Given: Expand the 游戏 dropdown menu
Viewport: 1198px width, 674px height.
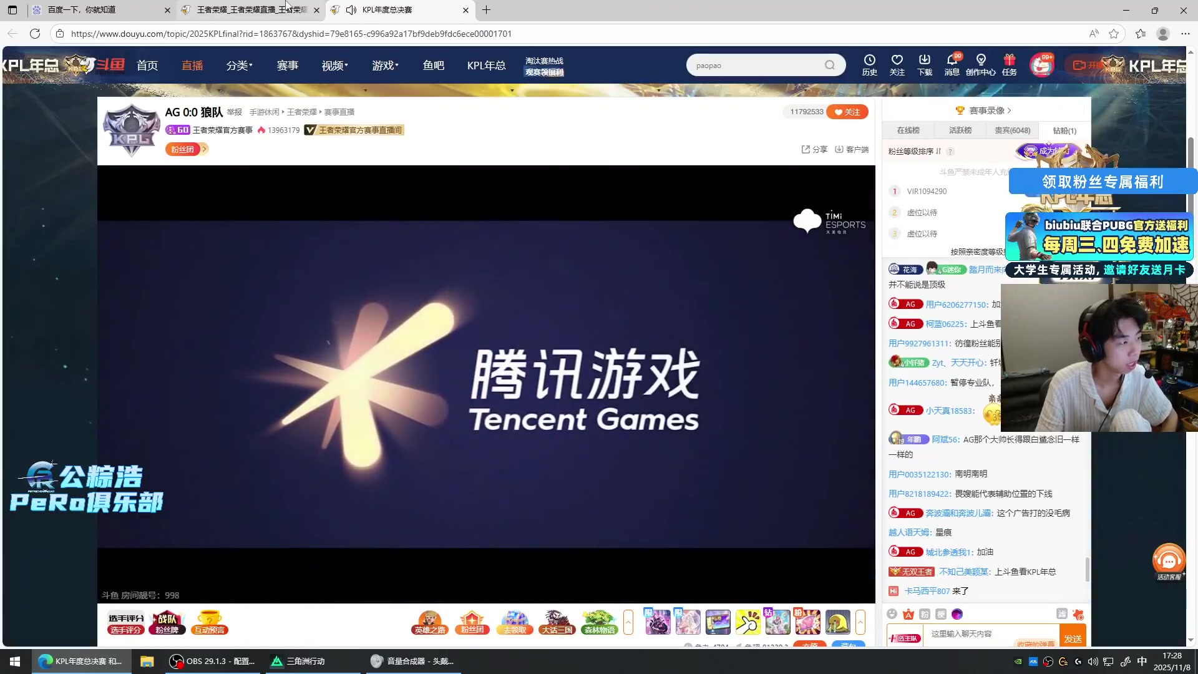Looking at the screenshot, I should [x=384, y=65].
